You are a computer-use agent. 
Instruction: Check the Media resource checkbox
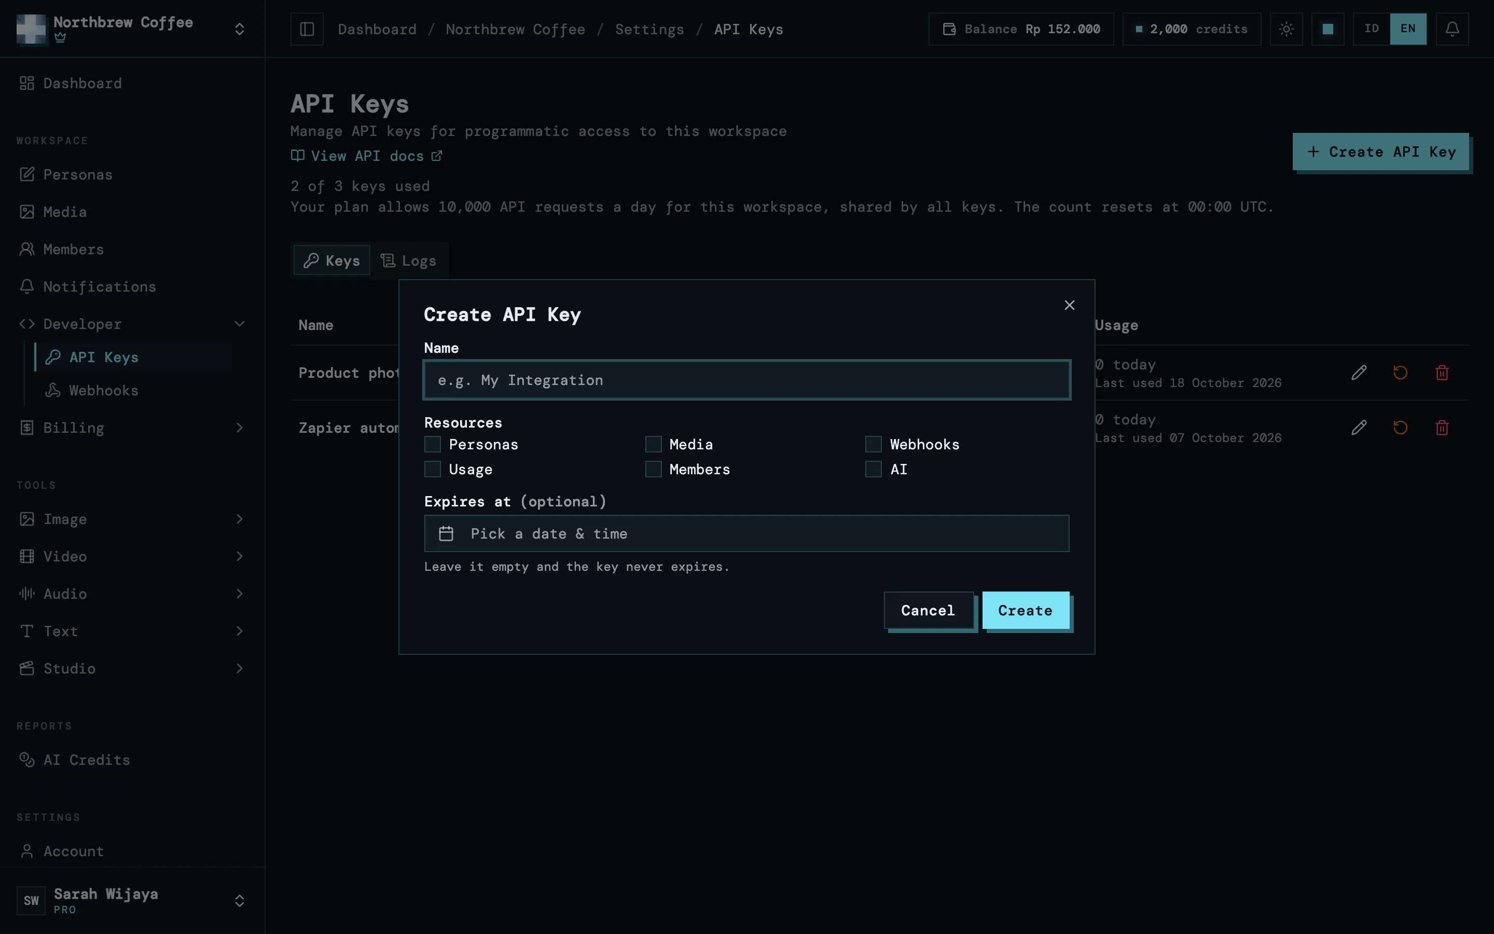coord(653,444)
